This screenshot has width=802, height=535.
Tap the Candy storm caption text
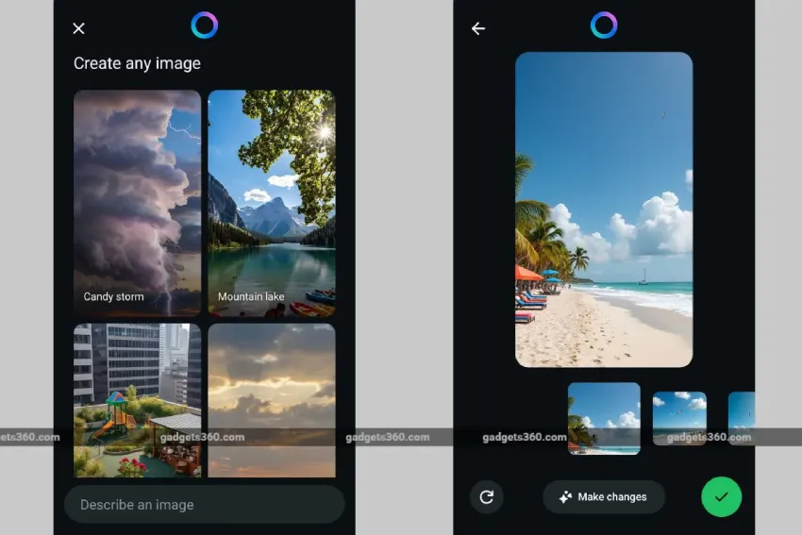click(113, 296)
